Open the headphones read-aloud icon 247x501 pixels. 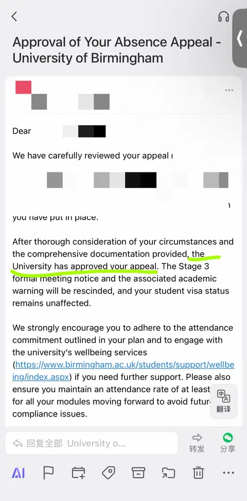[x=224, y=16]
